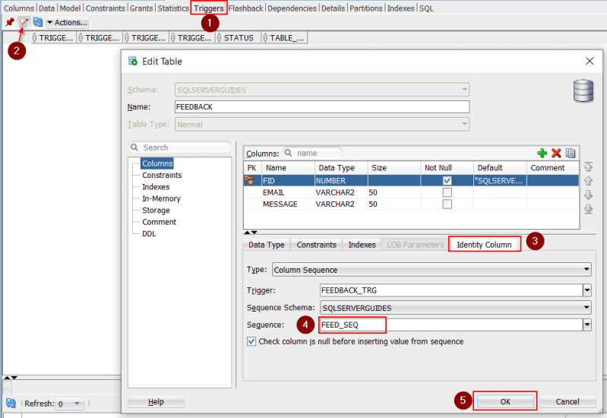Click the table Name input field
This screenshot has width=607, height=418.
[322, 107]
